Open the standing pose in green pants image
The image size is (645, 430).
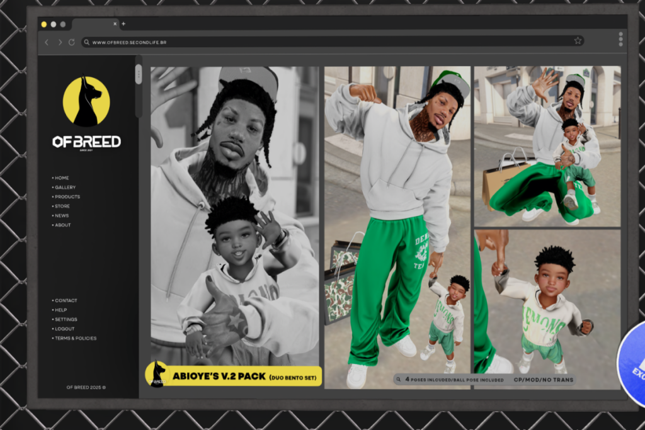click(397, 227)
